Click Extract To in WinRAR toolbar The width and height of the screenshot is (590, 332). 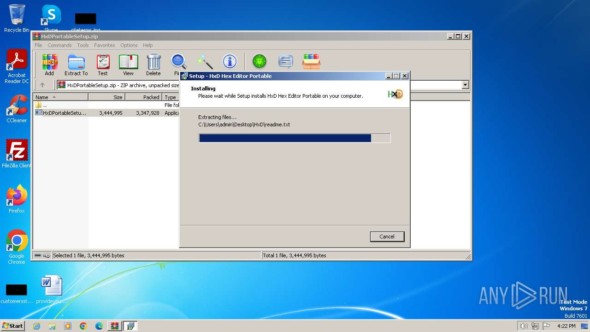pyautogui.click(x=76, y=64)
